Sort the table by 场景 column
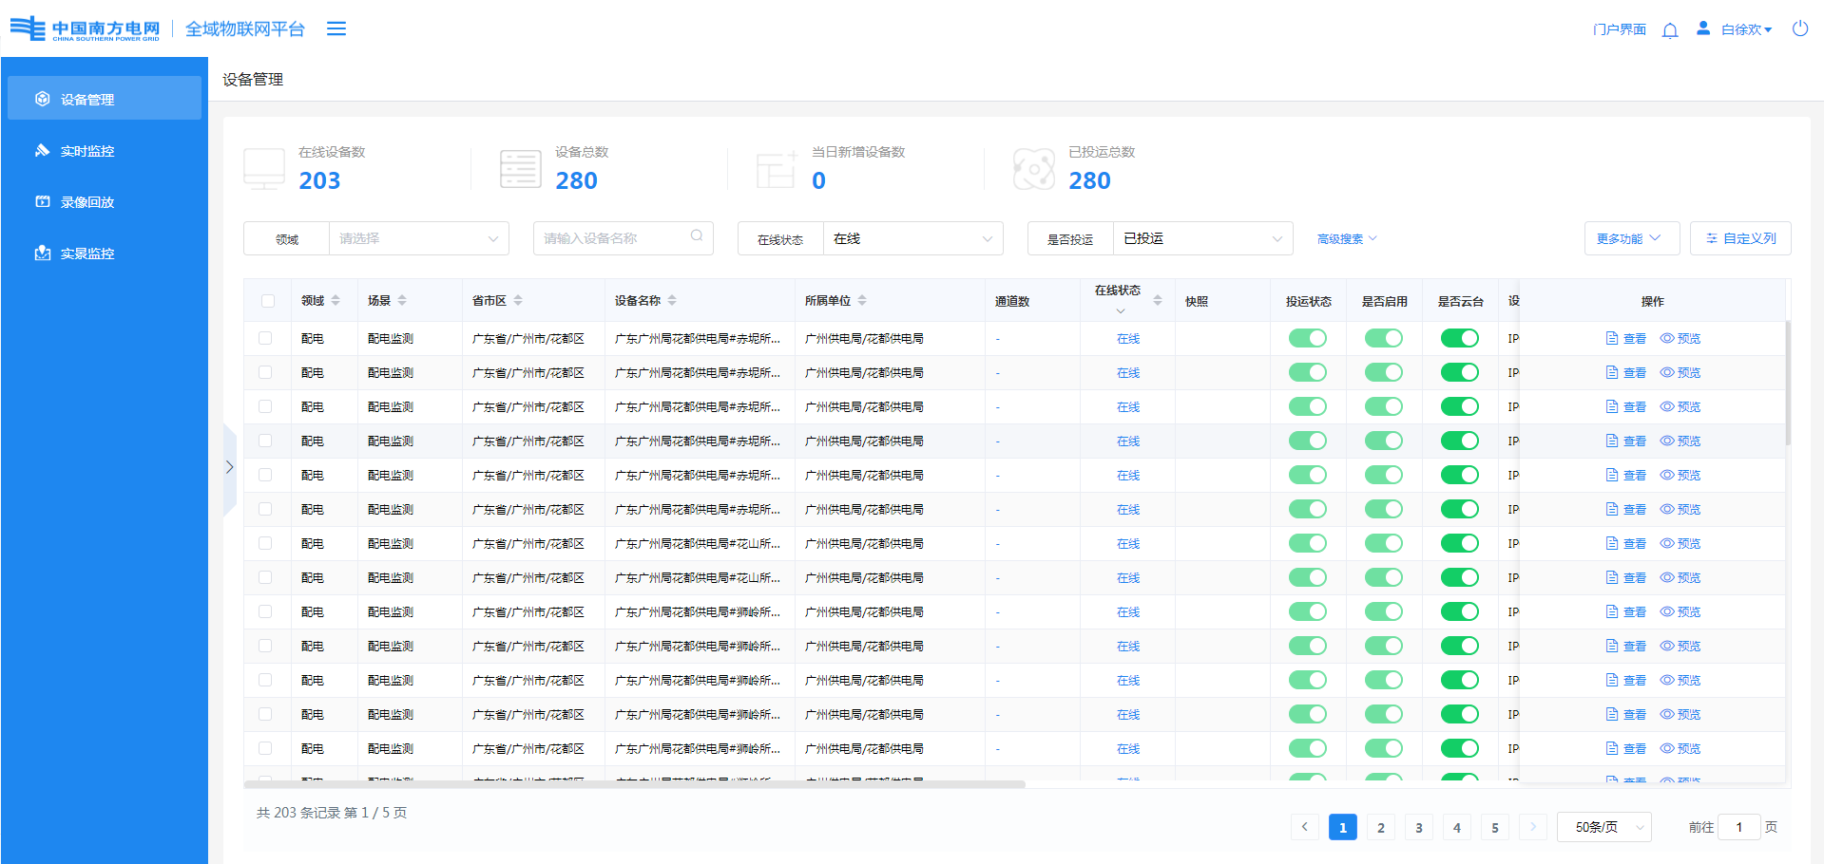Viewport: 1824px width, 864px height. point(402,300)
